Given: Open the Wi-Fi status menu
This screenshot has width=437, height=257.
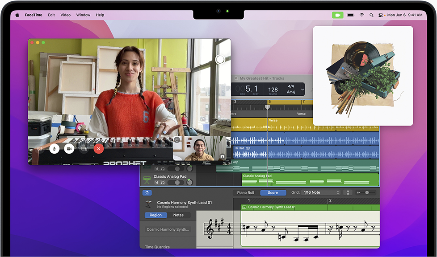Looking at the screenshot, I should (x=362, y=15).
